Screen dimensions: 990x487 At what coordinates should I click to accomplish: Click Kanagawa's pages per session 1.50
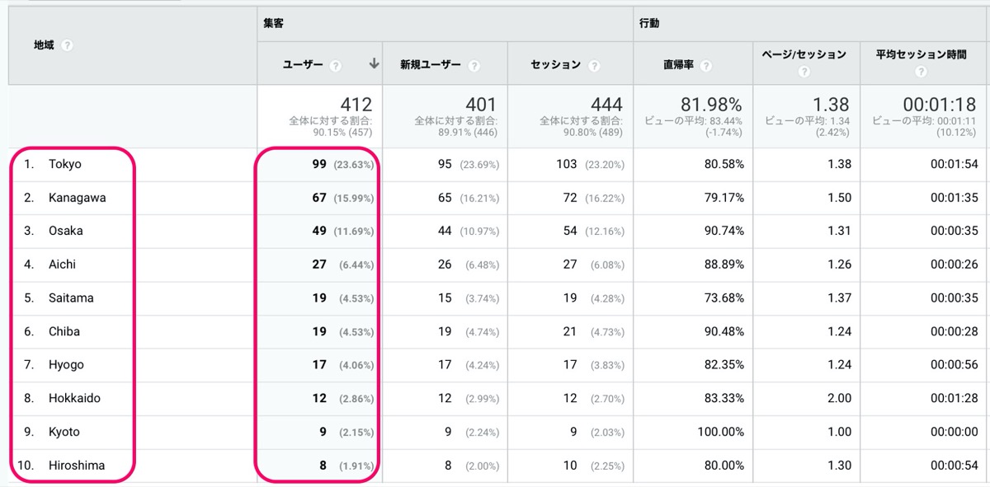pyautogui.click(x=839, y=198)
